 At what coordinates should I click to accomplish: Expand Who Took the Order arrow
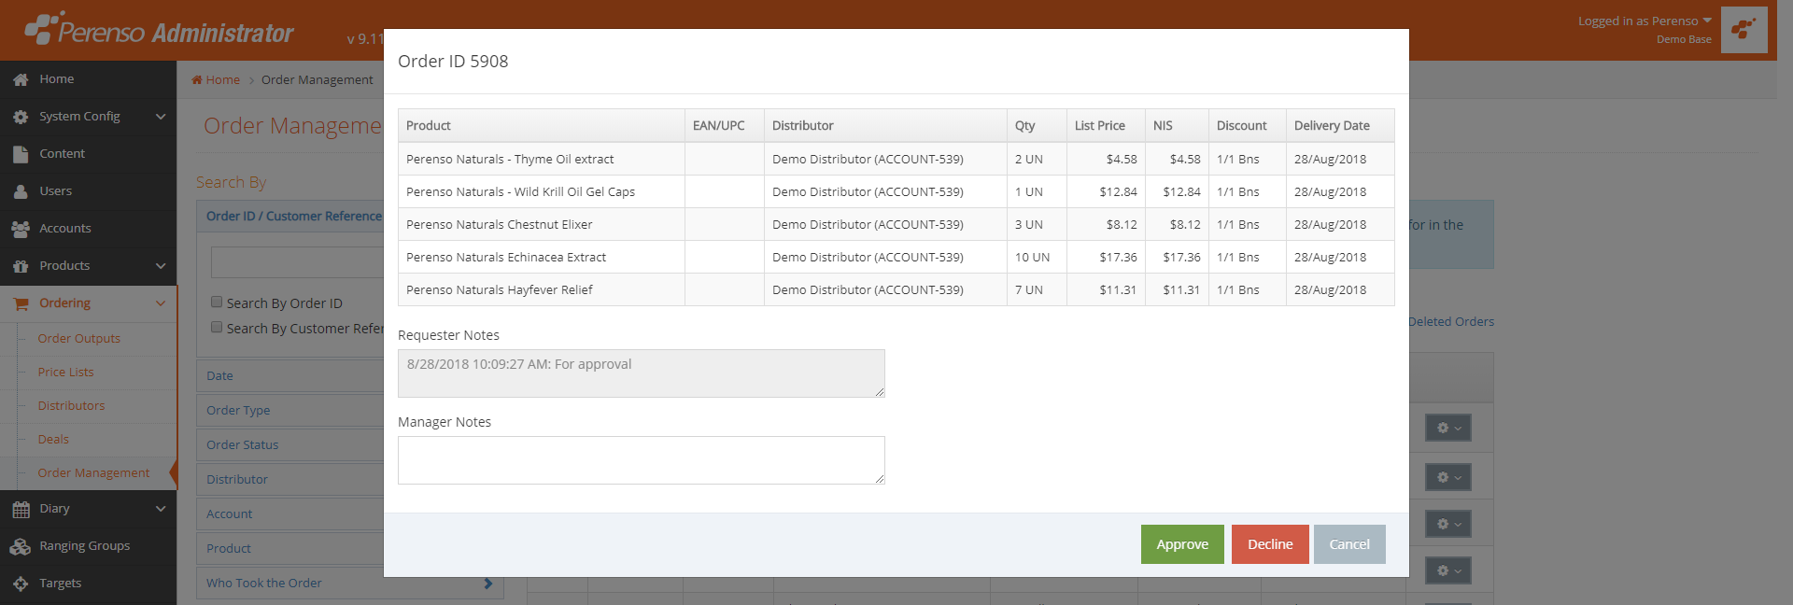tap(487, 584)
